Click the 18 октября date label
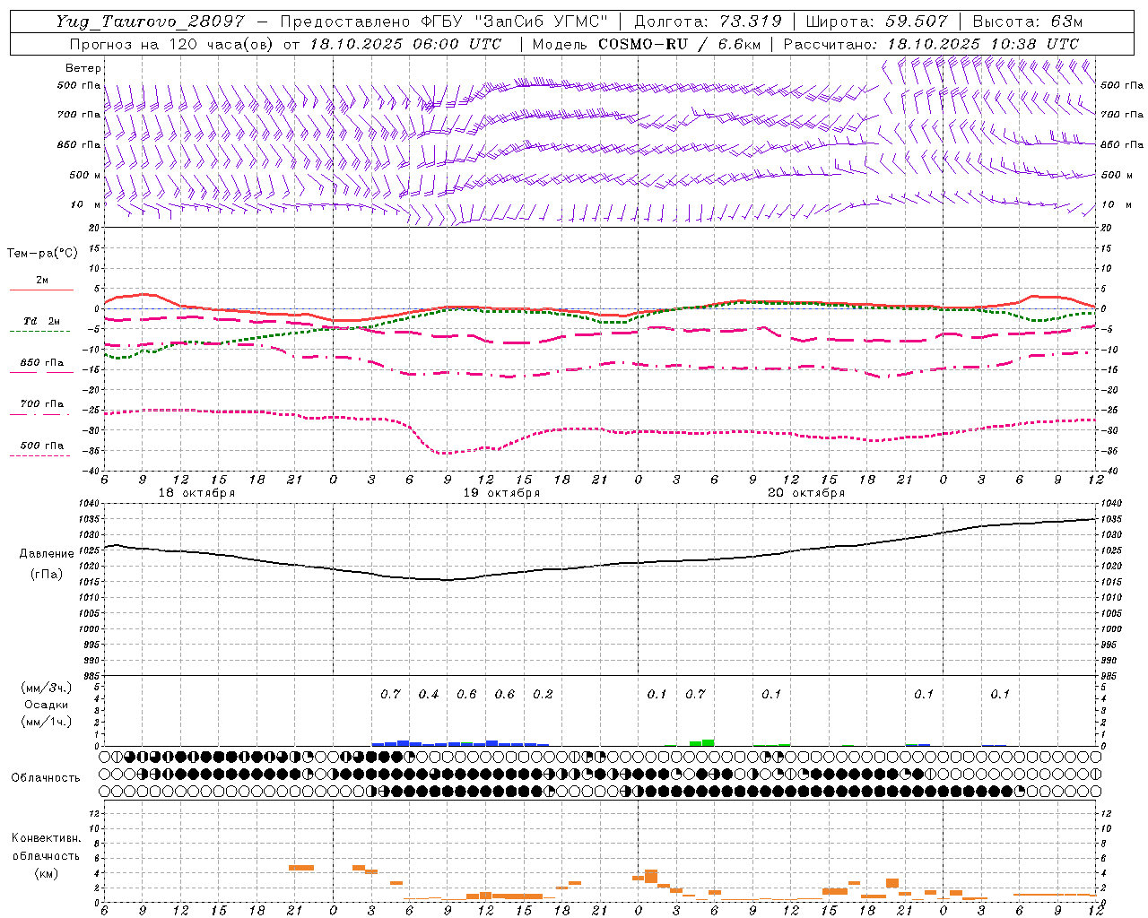The image size is (1148, 918). [196, 493]
